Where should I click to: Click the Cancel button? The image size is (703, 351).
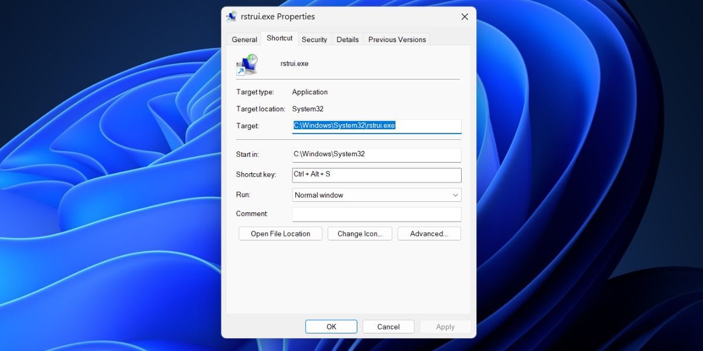coord(388,326)
